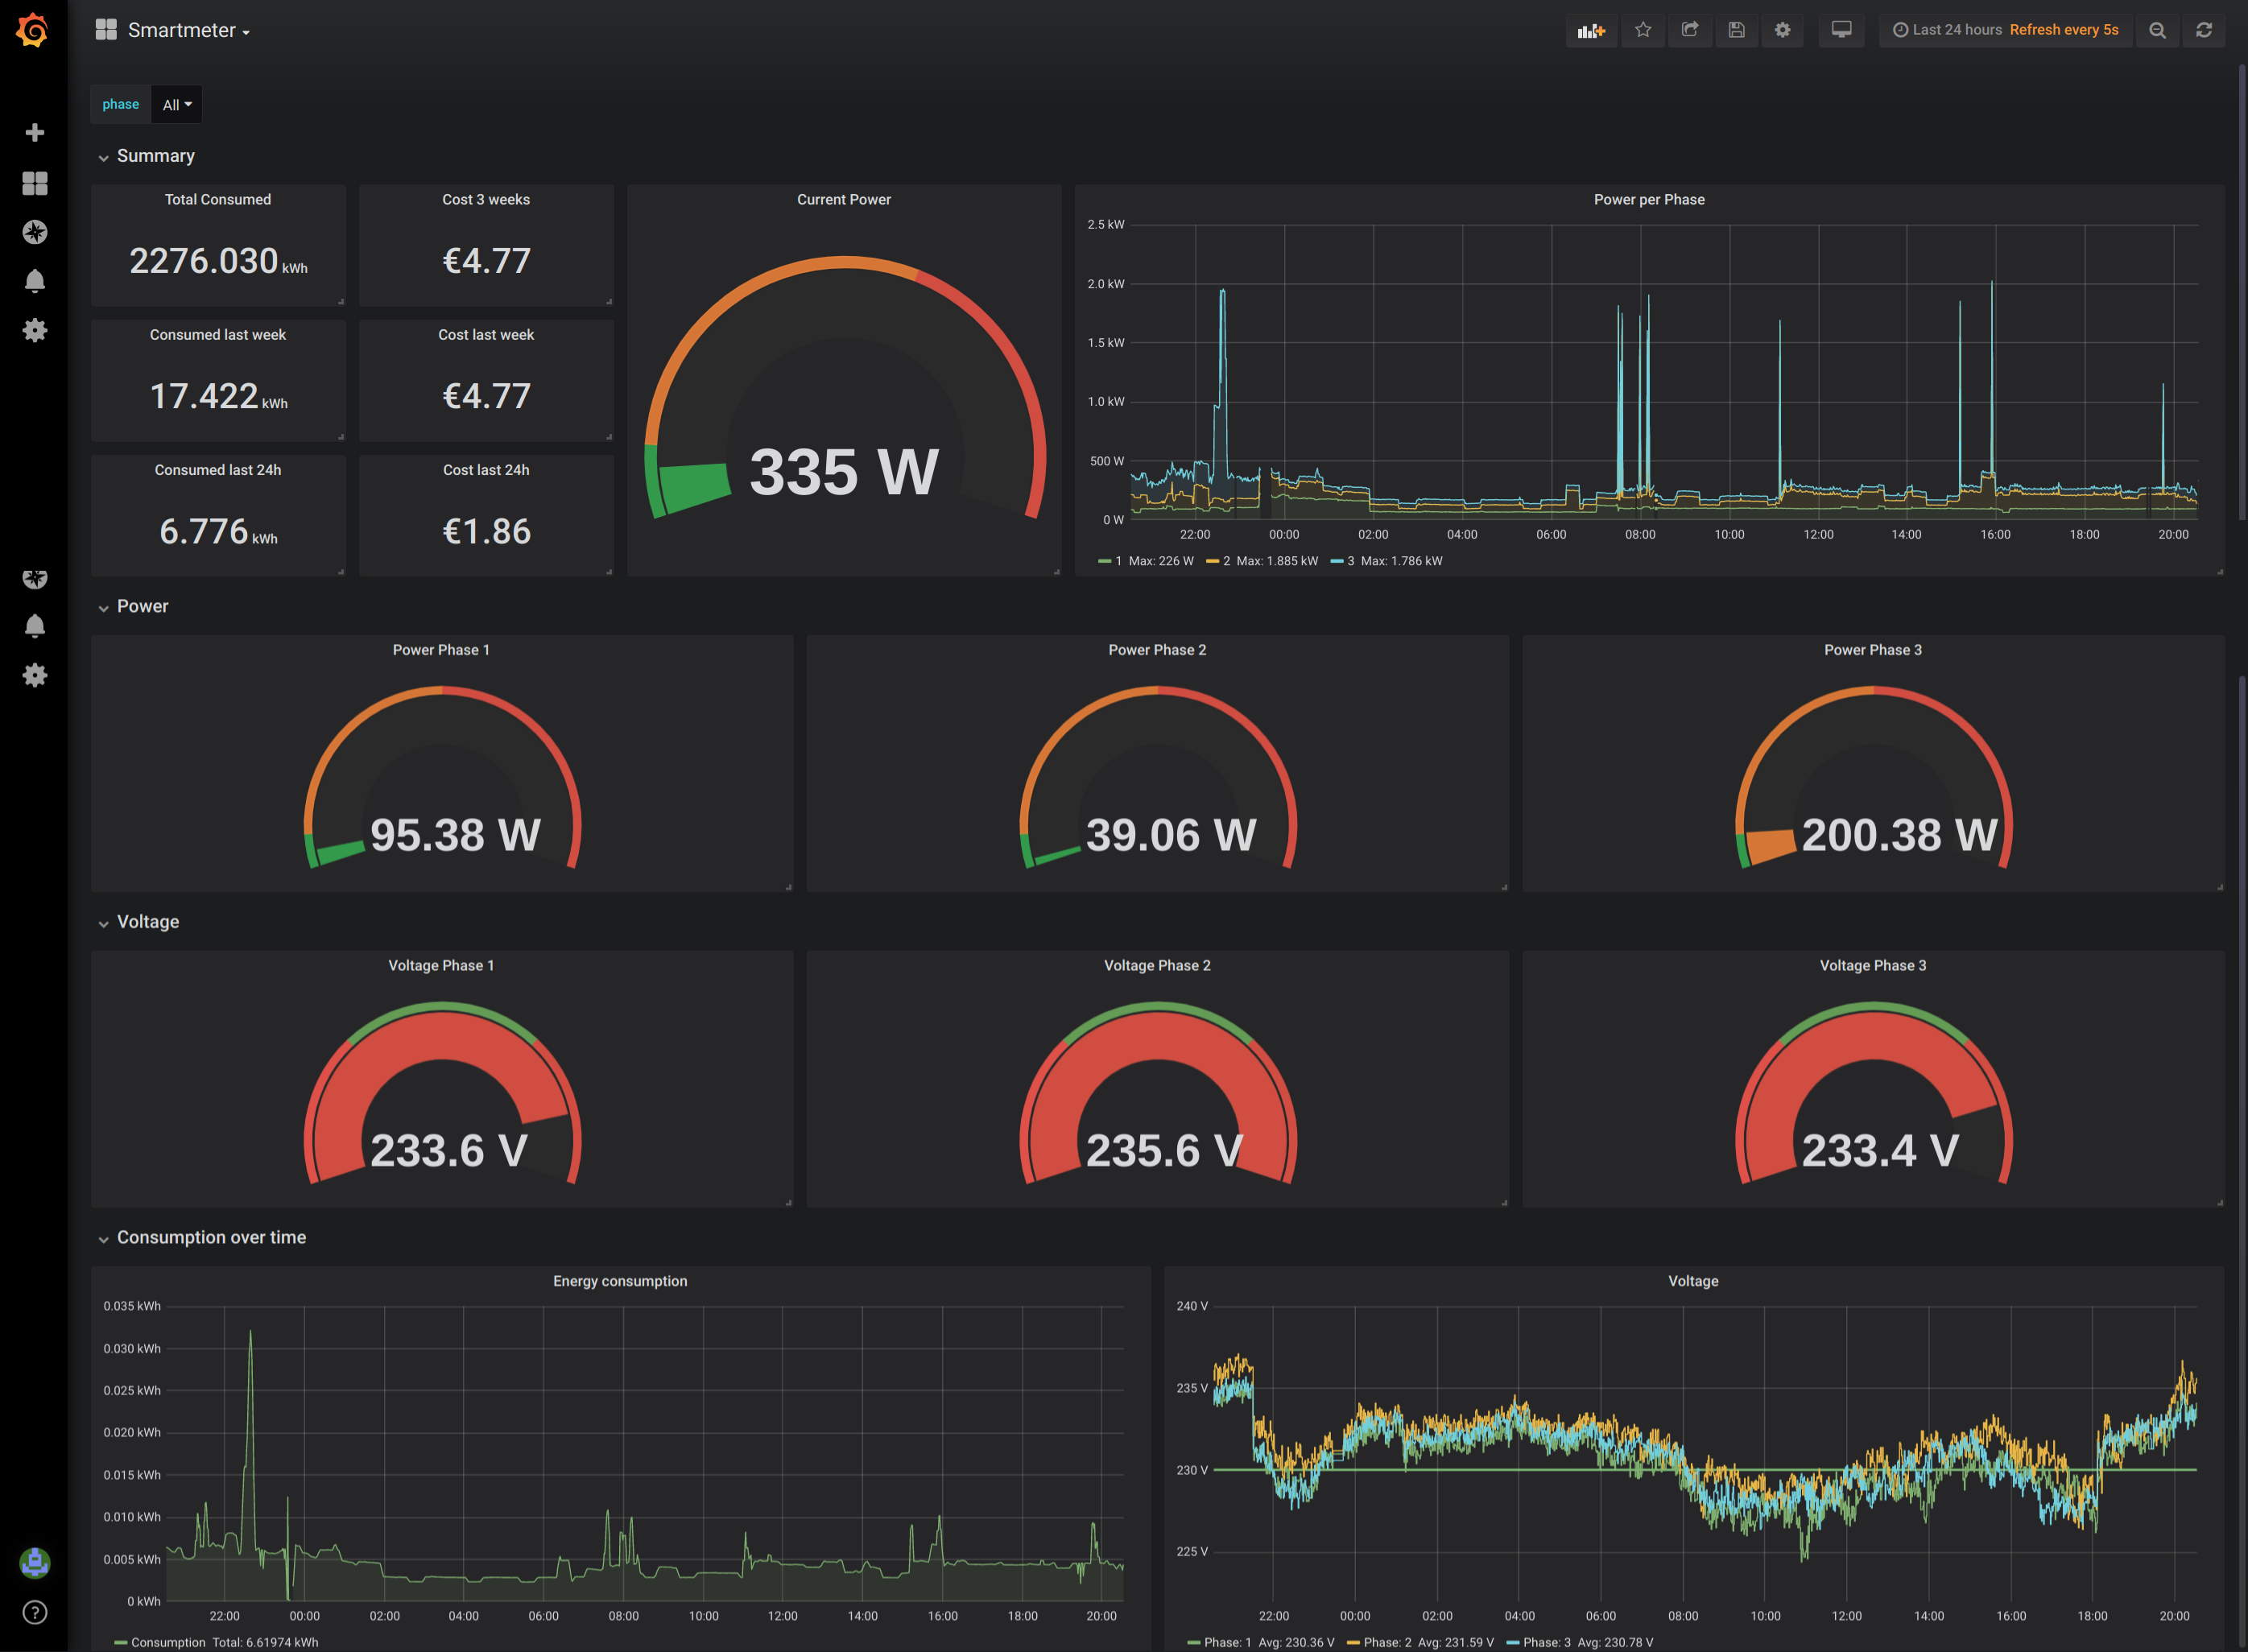The height and width of the screenshot is (1652, 2248).
Task: Save the dashboard using disk icon
Action: click(1736, 30)
